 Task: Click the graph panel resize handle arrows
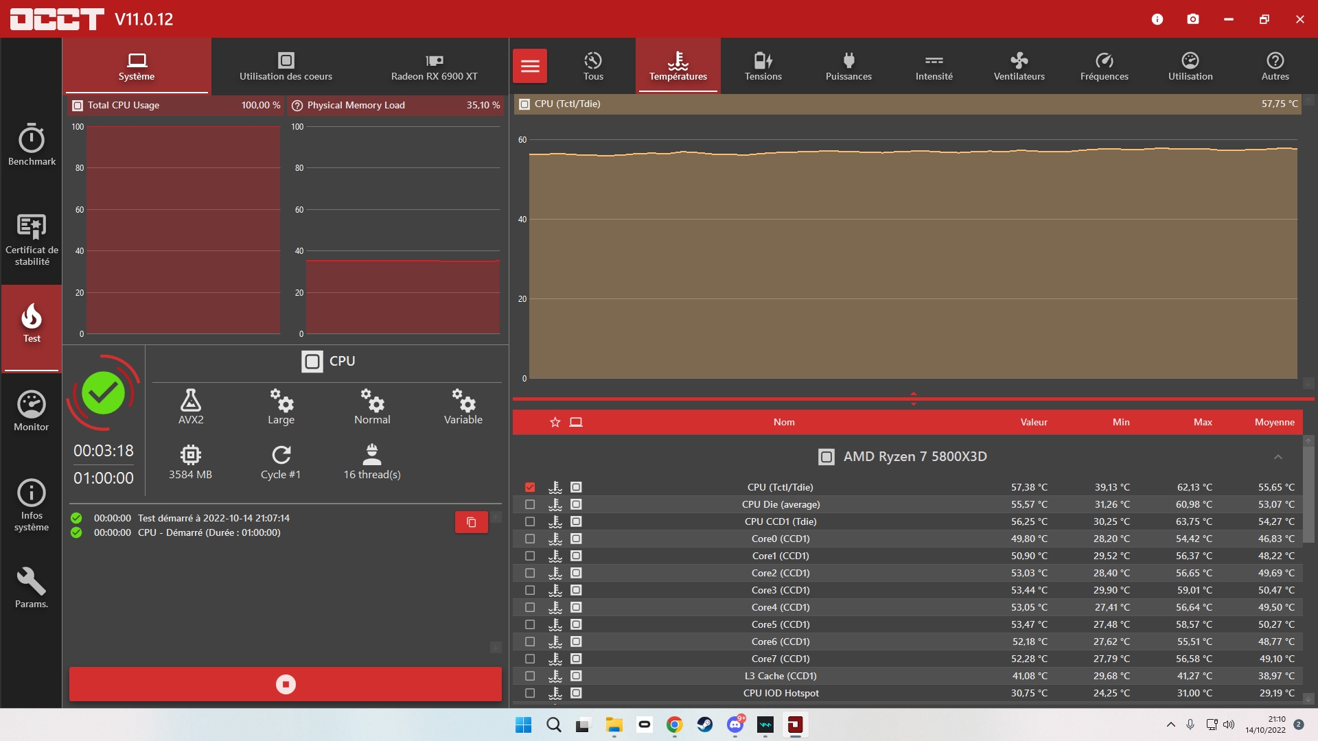913,399
